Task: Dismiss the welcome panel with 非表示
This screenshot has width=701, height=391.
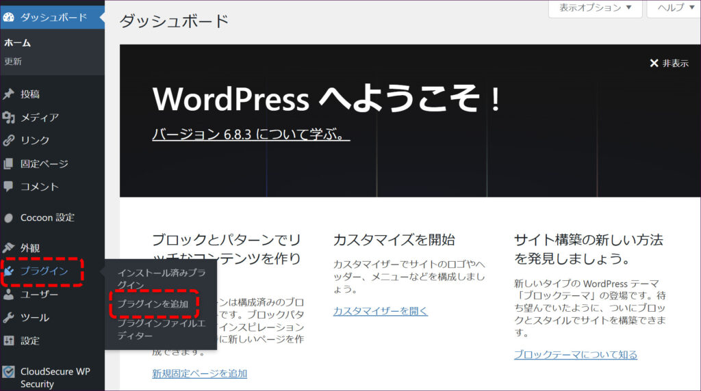Action: (x=669, y=64)
